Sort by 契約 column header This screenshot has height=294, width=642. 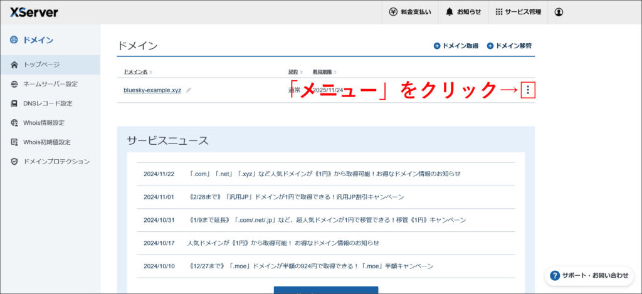295,72
